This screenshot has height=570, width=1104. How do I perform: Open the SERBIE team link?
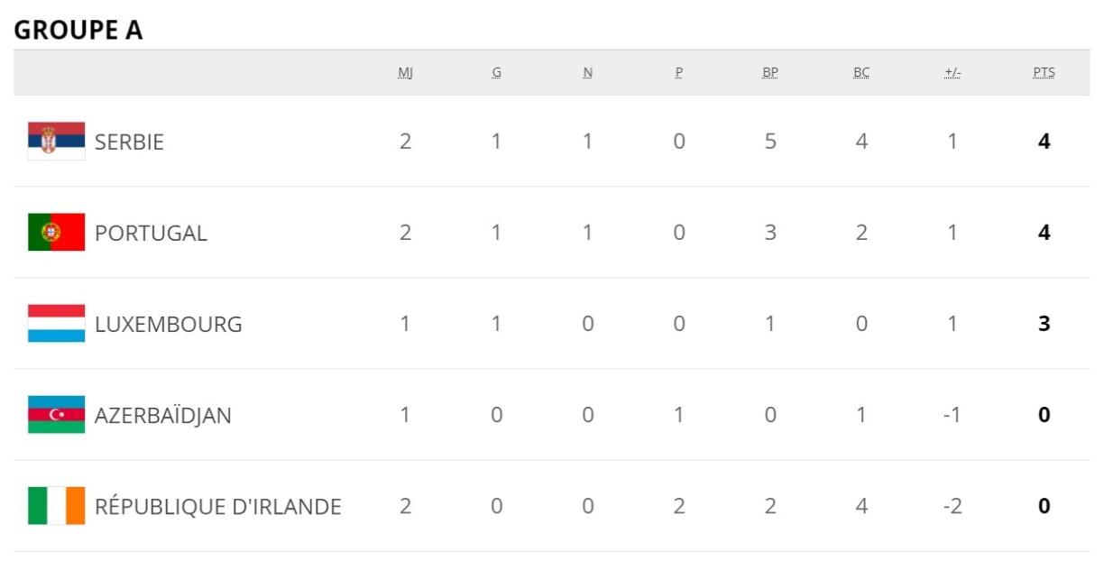(x=129, y=142)
